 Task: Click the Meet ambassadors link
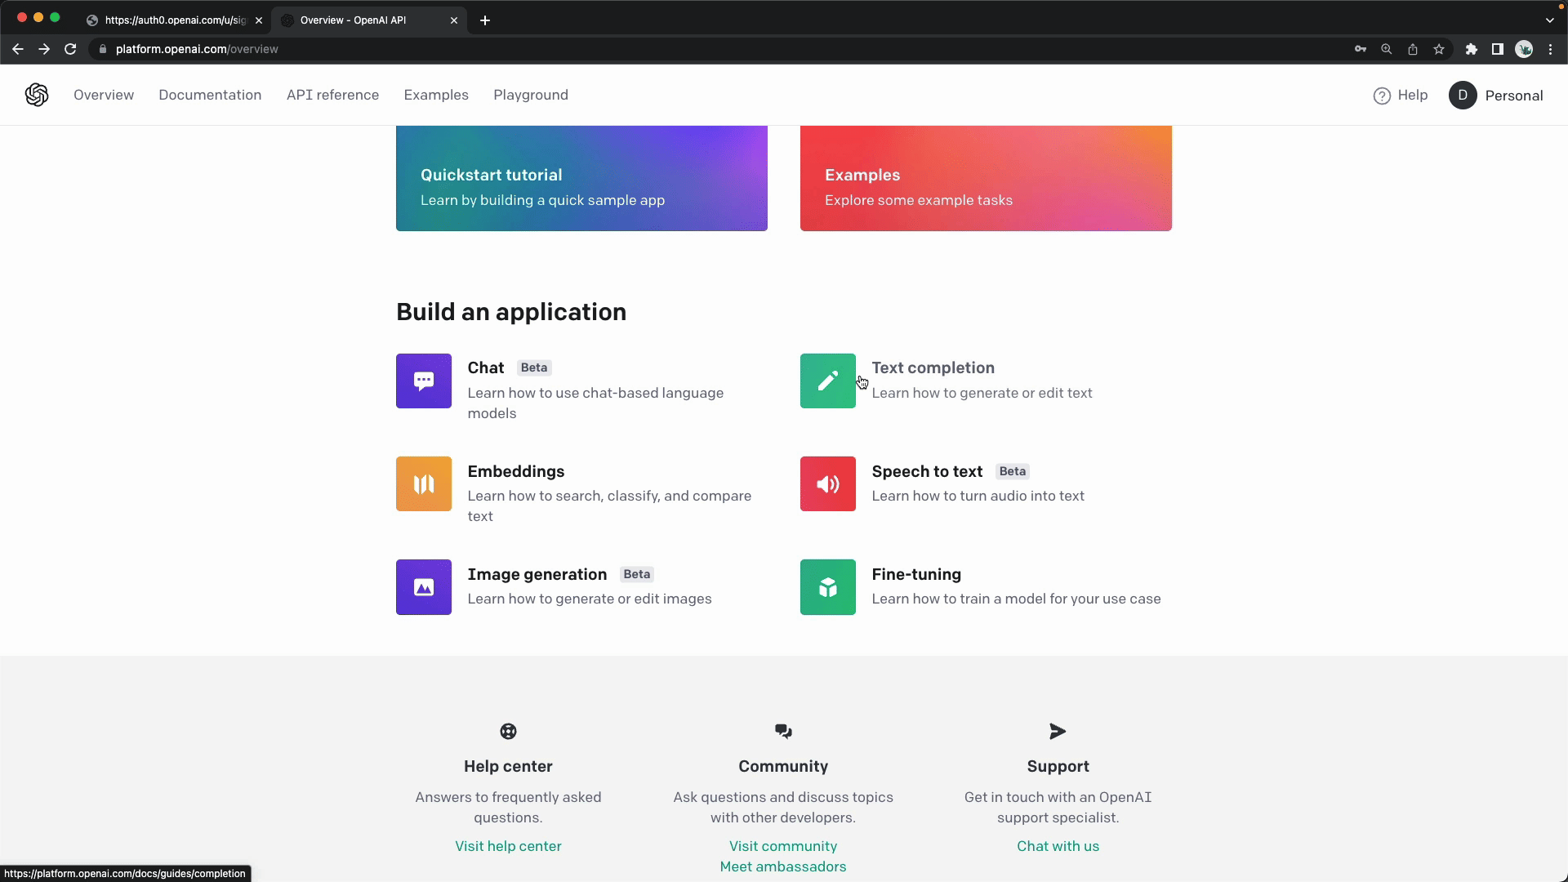[x=783, y=866]
